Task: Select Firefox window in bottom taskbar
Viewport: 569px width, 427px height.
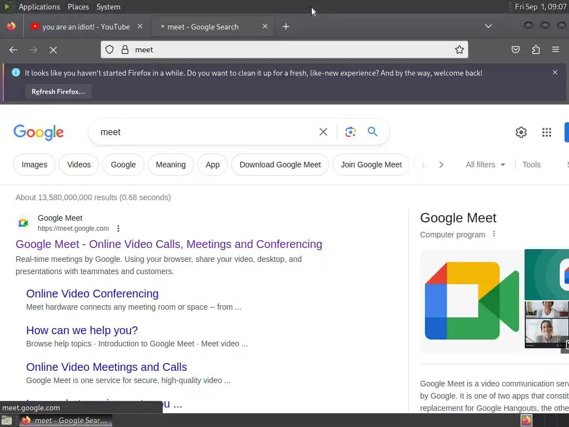Action: (x=66, y=420)
